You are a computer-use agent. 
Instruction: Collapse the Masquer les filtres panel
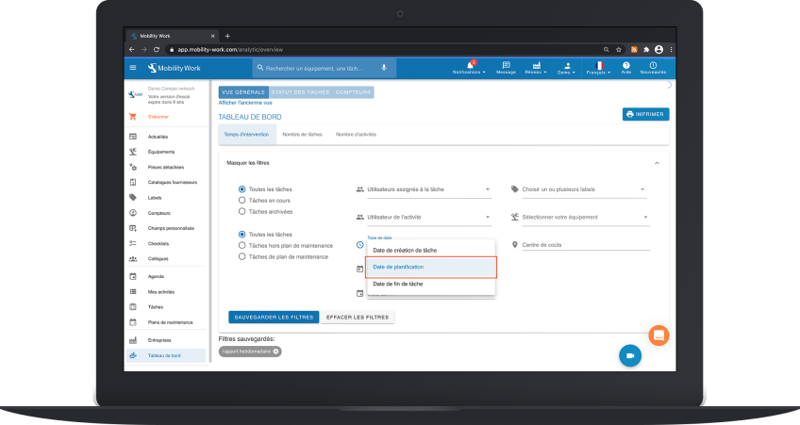pos(657,163)
